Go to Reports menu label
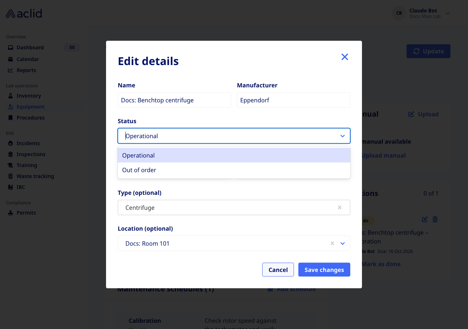 (26, 70)
